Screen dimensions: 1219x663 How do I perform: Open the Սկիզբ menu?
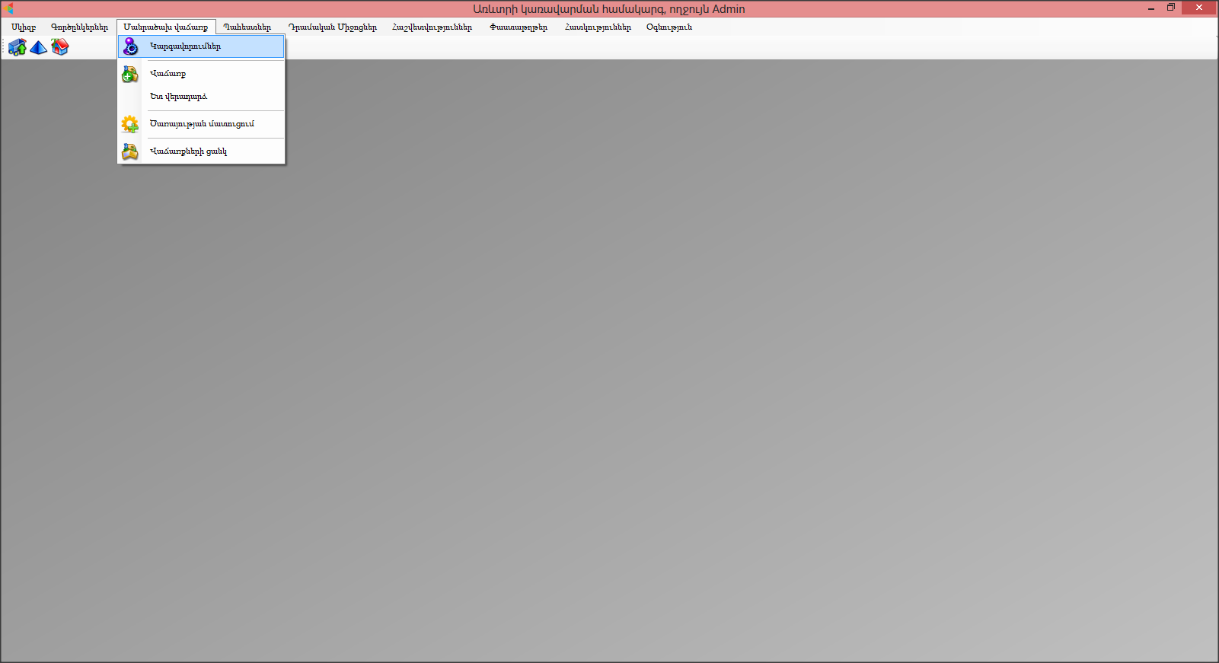[24, 27]
